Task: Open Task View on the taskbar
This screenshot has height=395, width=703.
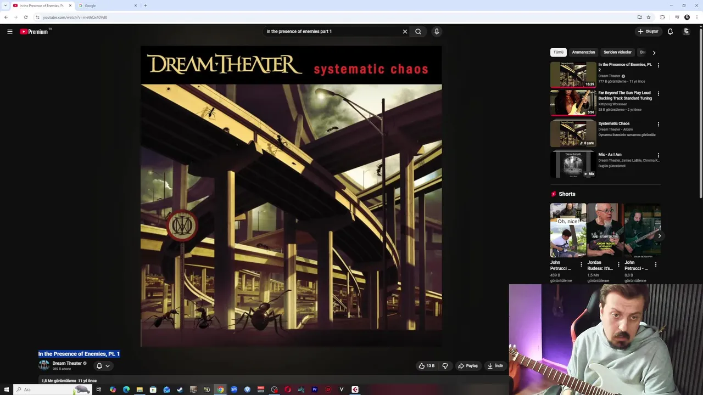Action: tap(99, 390)
